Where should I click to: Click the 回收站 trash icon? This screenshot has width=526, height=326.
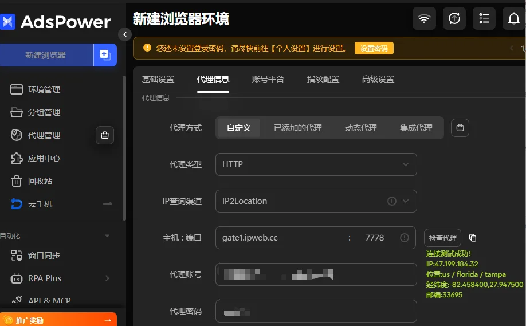[17, 181]
